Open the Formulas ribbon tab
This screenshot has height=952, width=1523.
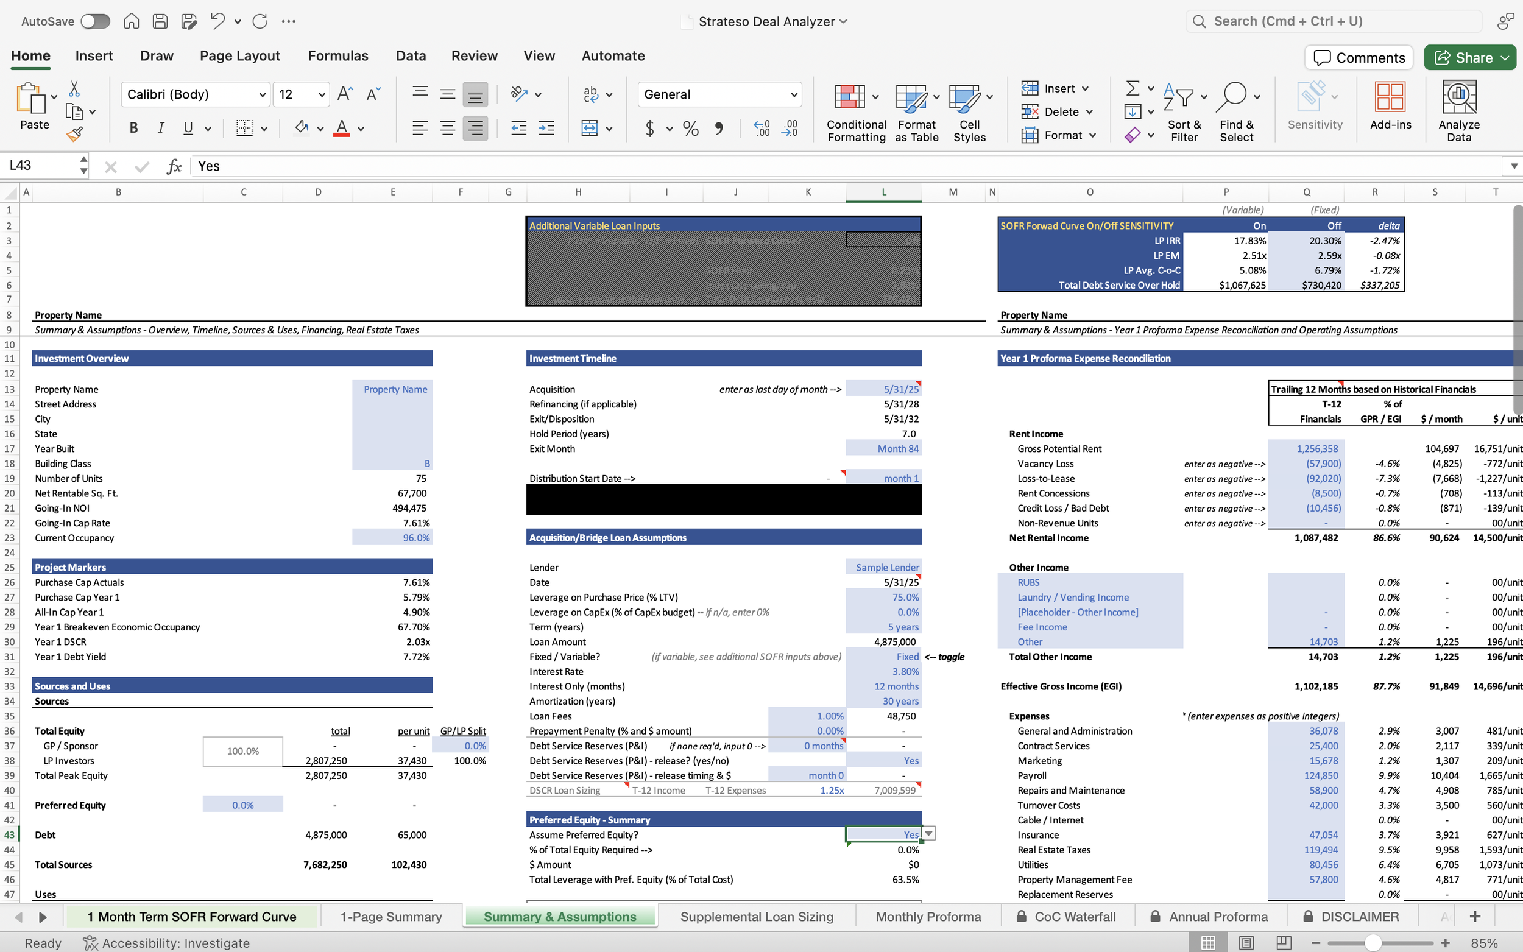tap(338, 55)
